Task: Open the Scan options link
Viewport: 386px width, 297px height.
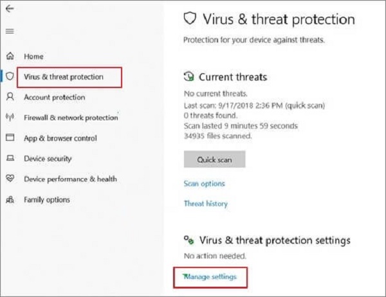Action: pos(204,183)
